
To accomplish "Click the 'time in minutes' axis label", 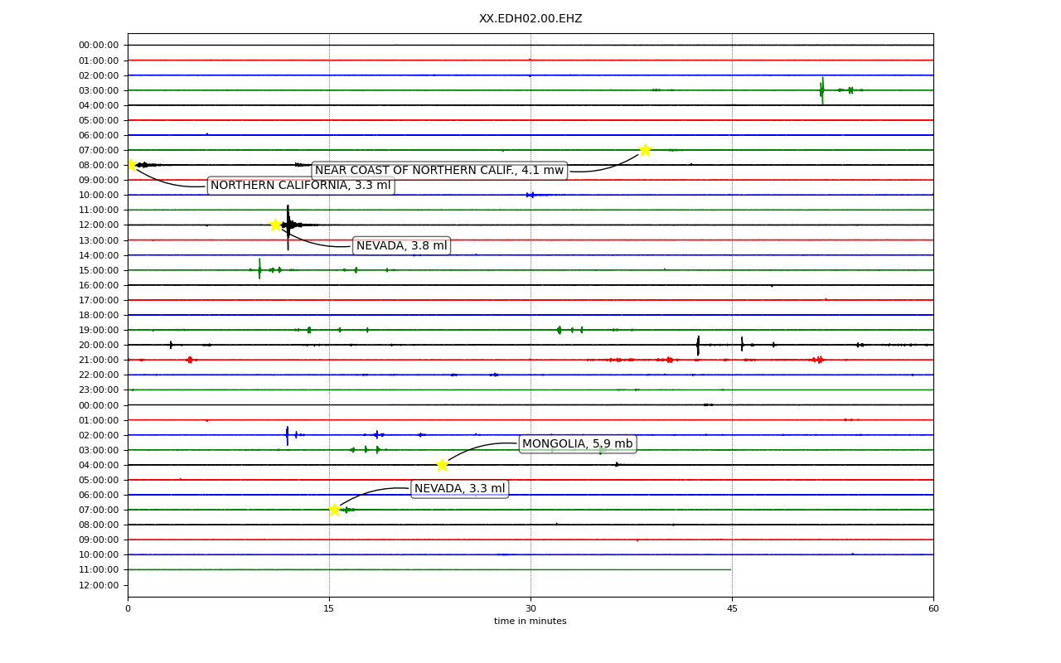I will point(530,622).
